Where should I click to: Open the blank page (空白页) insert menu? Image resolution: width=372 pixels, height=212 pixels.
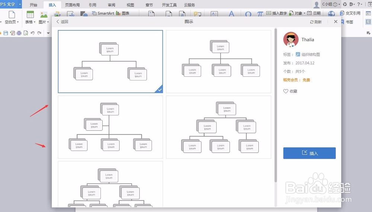tap(12, 22)
